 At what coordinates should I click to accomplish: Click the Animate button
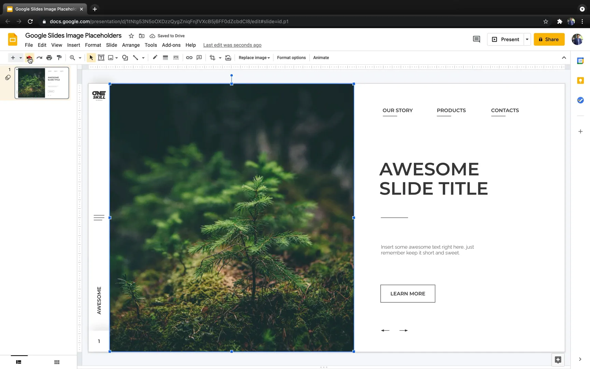(x=321, y=58)
